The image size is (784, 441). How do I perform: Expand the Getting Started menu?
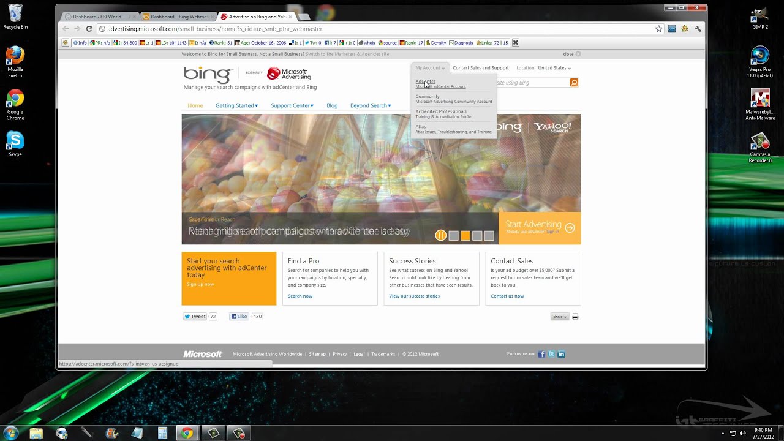point(236,105)
